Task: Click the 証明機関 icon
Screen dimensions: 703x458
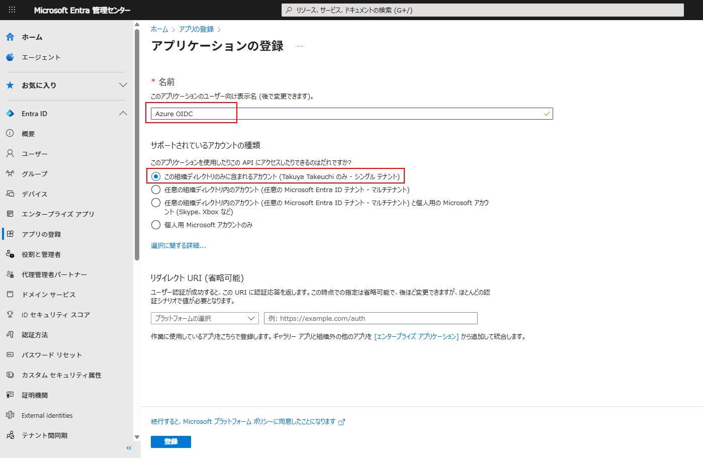Action: 10,395
